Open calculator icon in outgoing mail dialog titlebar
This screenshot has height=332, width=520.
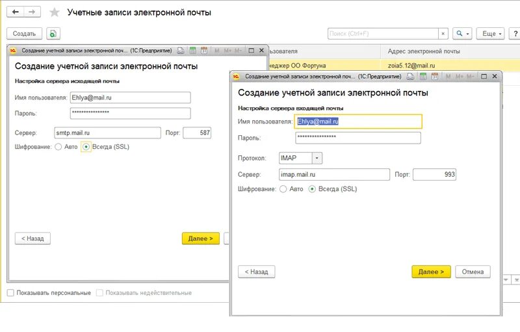click(192, 51)
